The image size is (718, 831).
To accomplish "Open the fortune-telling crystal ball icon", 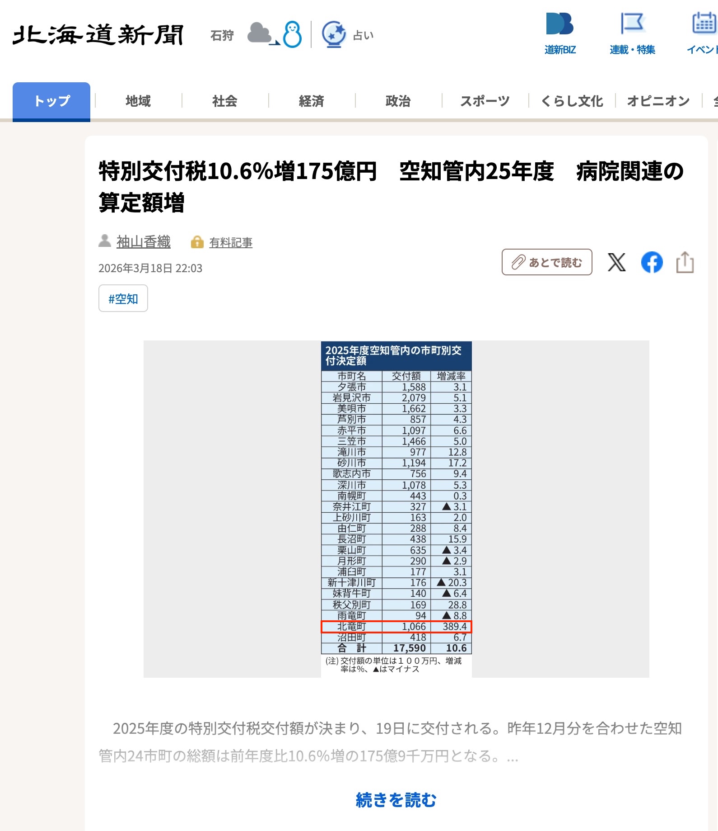I will [x=334, y=34].
